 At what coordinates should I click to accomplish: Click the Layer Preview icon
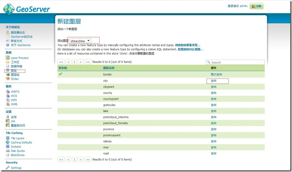[8, 57]
